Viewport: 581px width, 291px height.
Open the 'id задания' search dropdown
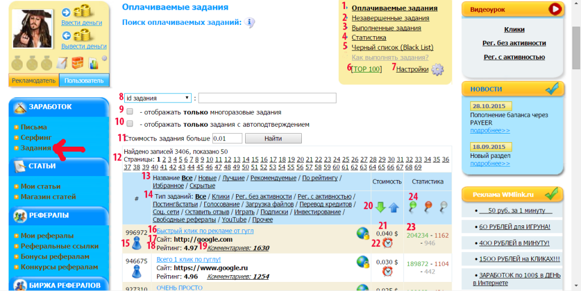click(x=158, y=98)
